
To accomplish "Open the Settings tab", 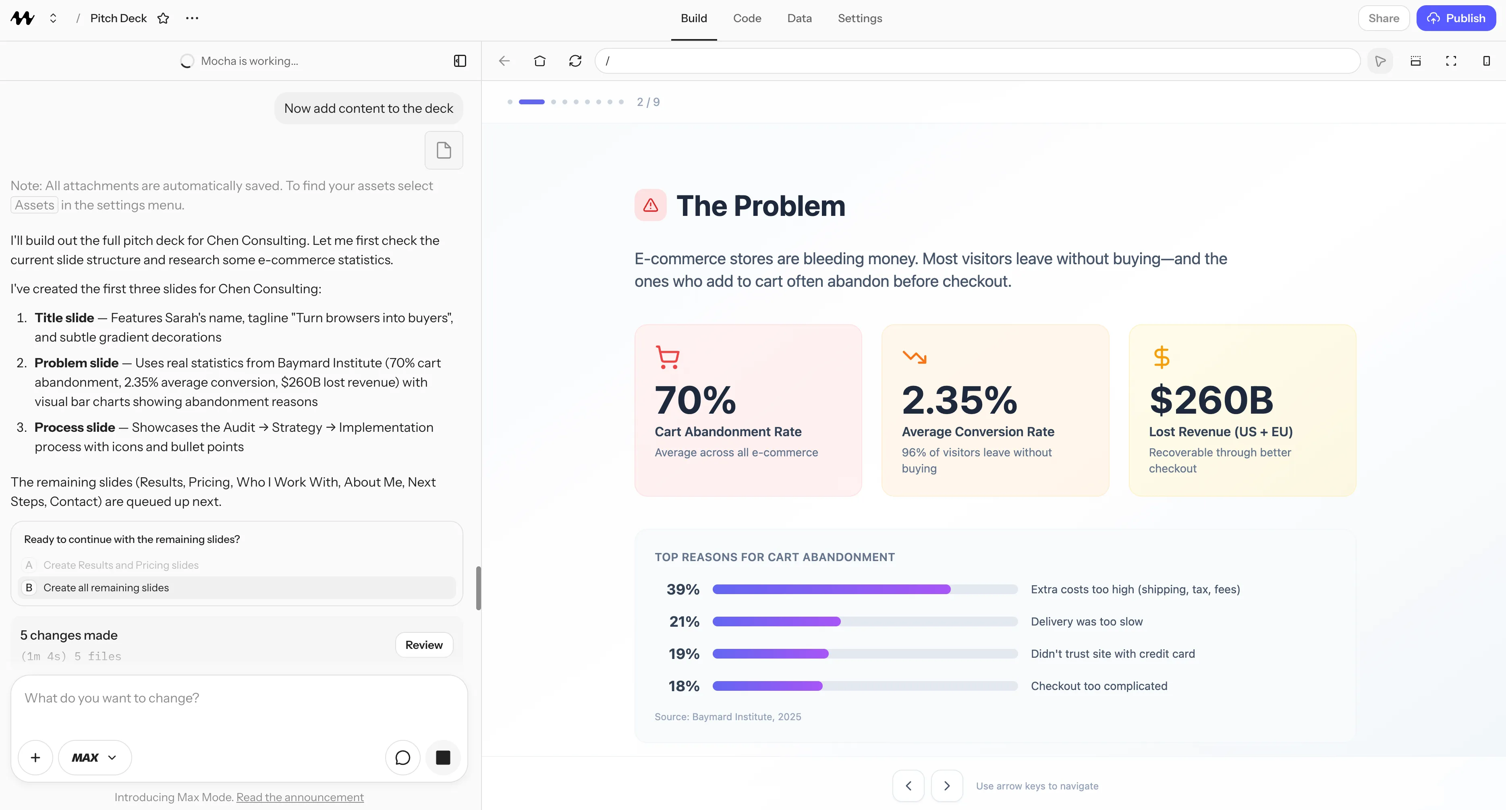I will coord(859,18).
